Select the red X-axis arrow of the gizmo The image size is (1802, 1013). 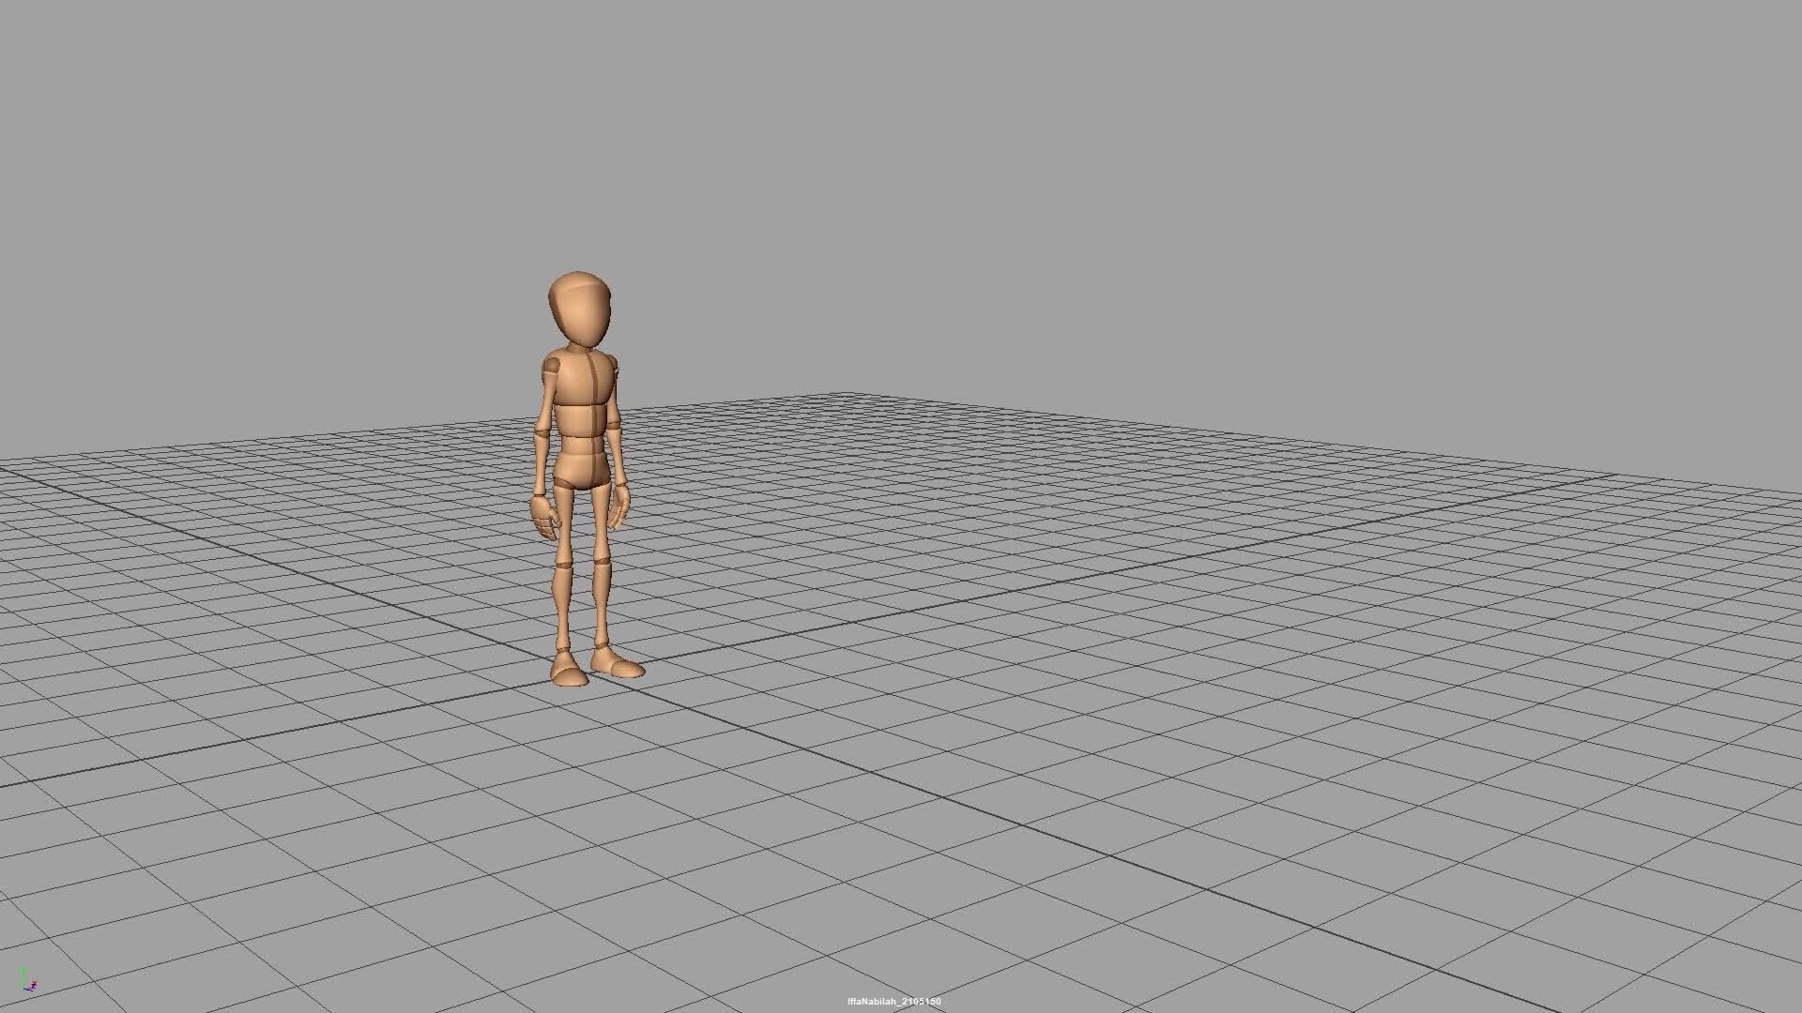pyautogui.click(x=34, y=982)
